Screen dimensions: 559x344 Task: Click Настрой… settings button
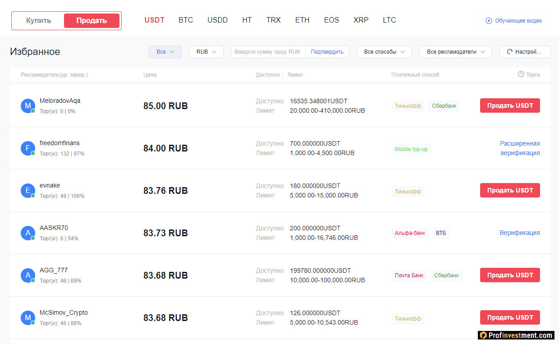click(525, 52)
